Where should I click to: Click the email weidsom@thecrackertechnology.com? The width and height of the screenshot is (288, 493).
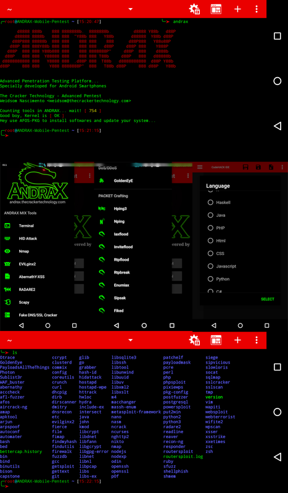[89, 101]
